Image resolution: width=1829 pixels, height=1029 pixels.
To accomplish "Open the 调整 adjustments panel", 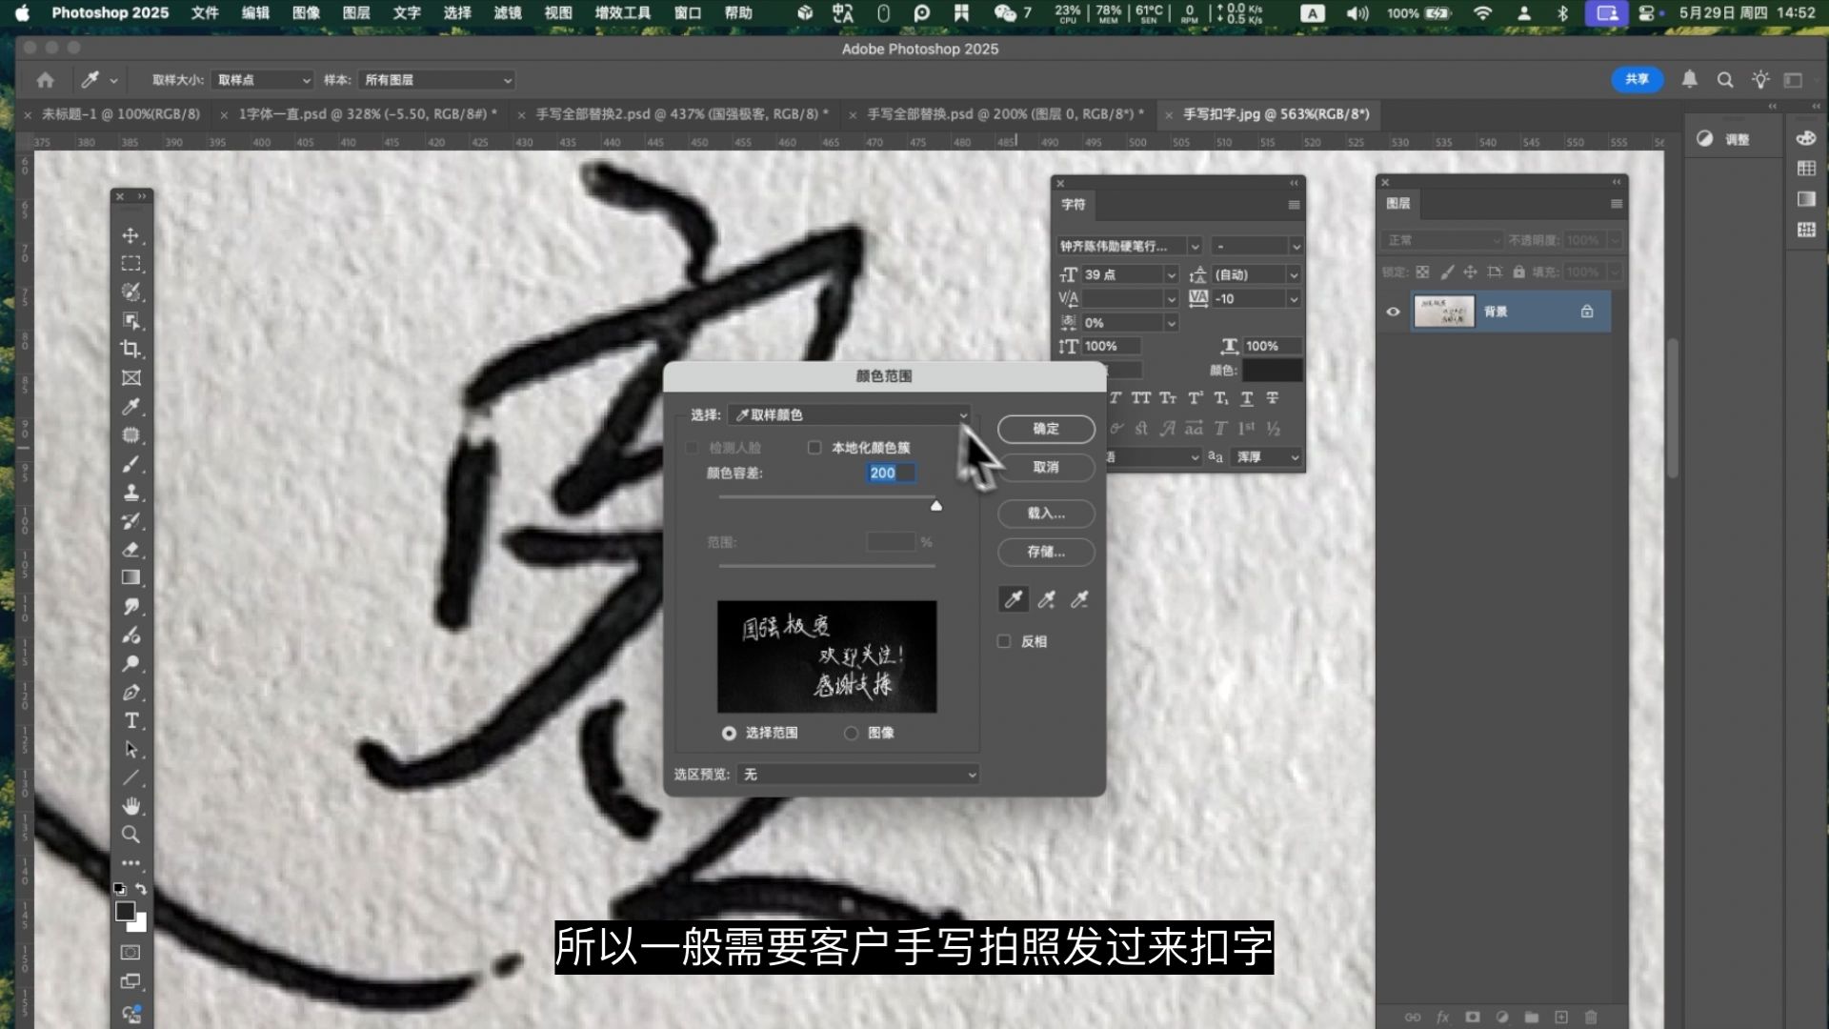I will [x=1725, y=139].
